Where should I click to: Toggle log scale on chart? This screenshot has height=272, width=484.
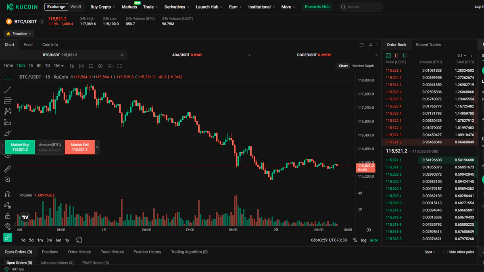[x=364, y=240]
